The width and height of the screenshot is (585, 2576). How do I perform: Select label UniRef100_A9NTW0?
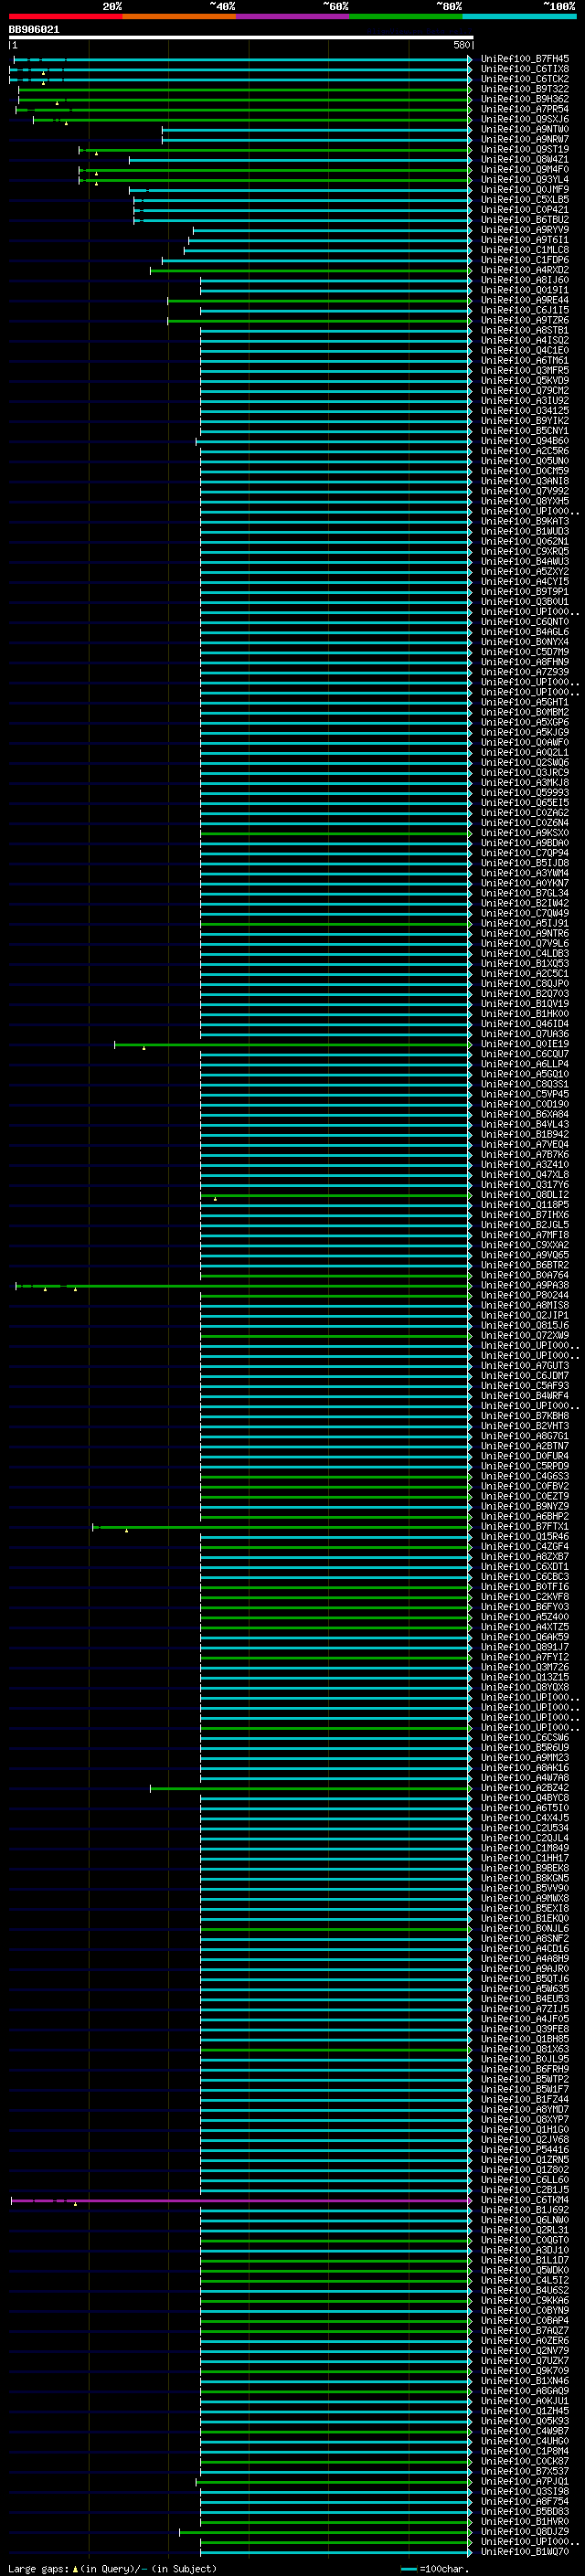pyautogui.click(x=524, y=129)
